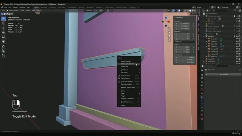Select the Transform tool in the toolbar
The width and height of the screenshot is (242, 136).
tap(3, 42)
